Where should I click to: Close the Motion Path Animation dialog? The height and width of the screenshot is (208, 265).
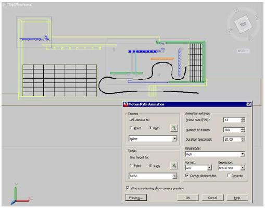pyautogui.click(x=248, y=104)
